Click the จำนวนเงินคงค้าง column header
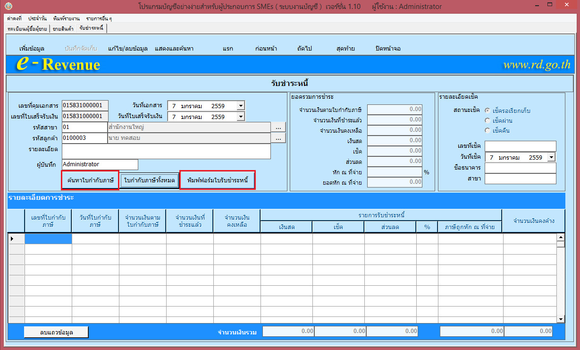 click(533, 221)
